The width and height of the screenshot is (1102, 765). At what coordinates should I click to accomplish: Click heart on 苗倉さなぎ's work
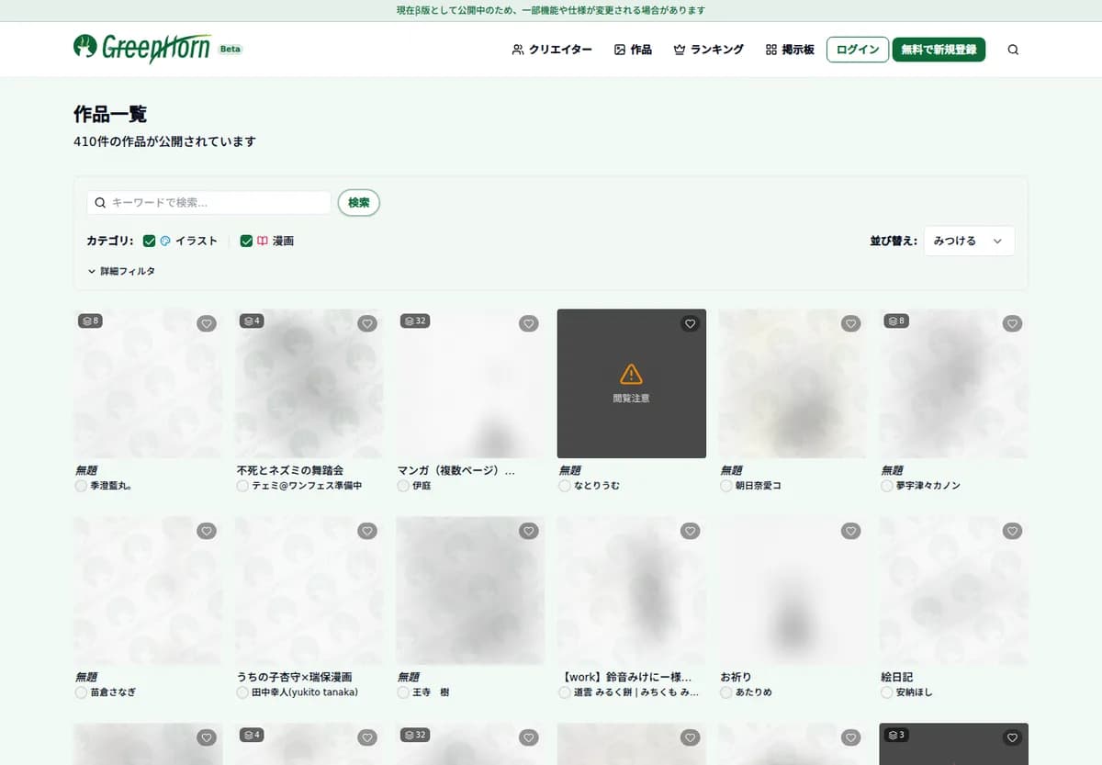tap(207, 531)
